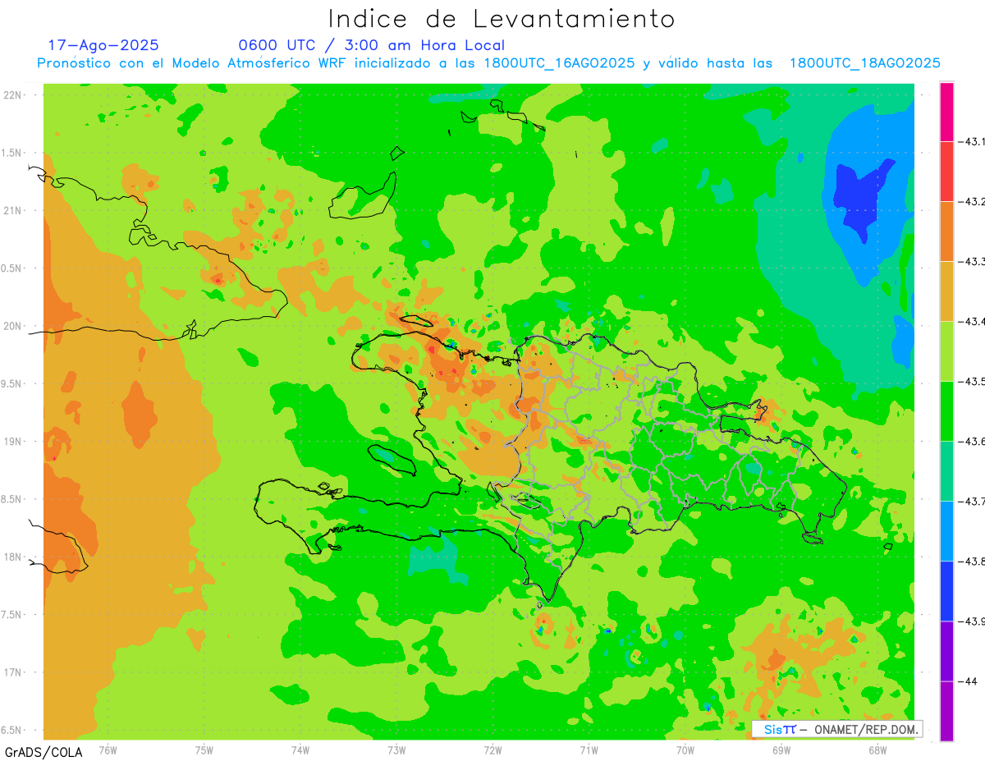The width and height of the screenshot is (985, 761).
Task: Click the '8.5N' latitude label
Action: pyautogui.click(x=12, y=499)
